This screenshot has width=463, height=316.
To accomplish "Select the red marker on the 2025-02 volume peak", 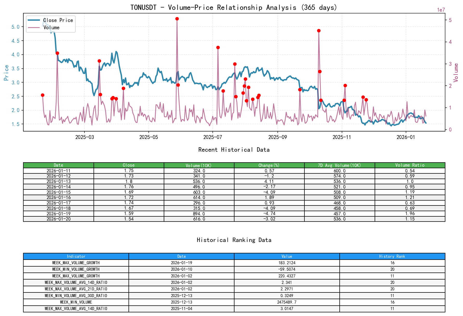I will tap(57, 53).
